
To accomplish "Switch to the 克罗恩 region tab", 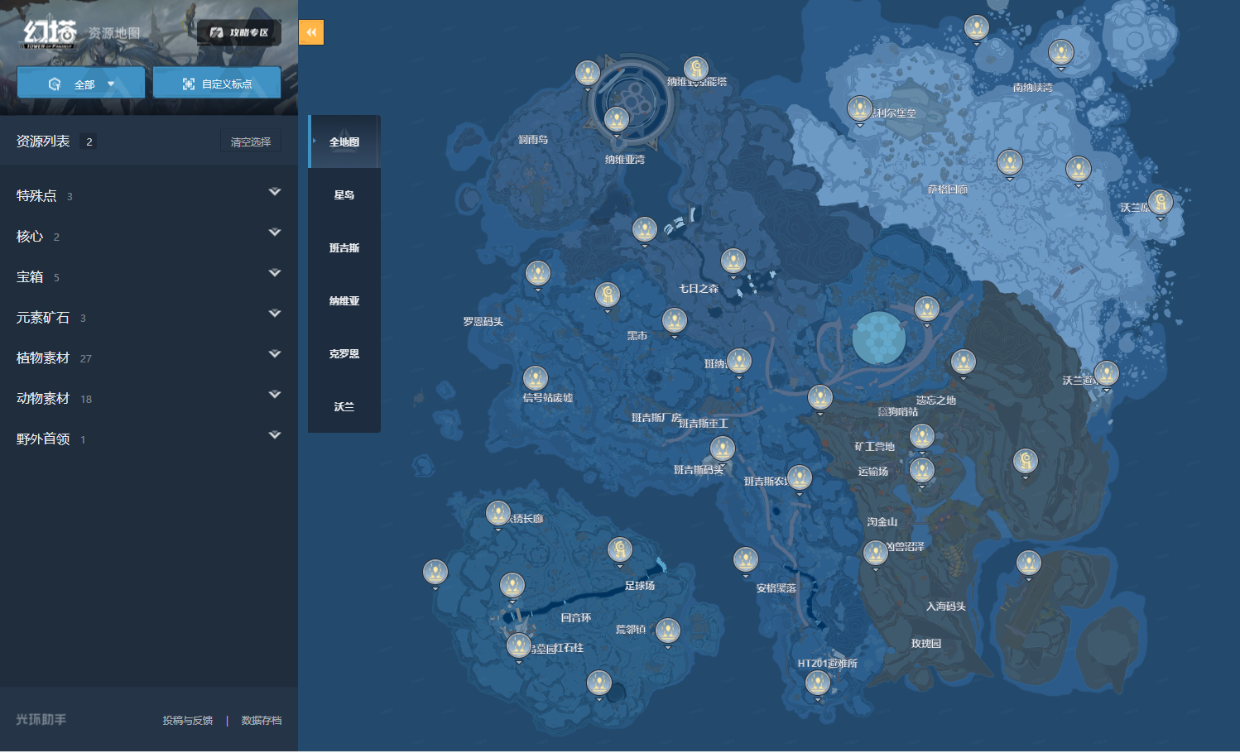I will tap(344, 354).
